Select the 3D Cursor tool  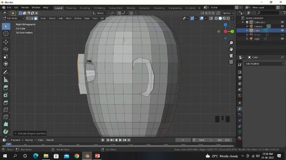(x=6, y=34)
